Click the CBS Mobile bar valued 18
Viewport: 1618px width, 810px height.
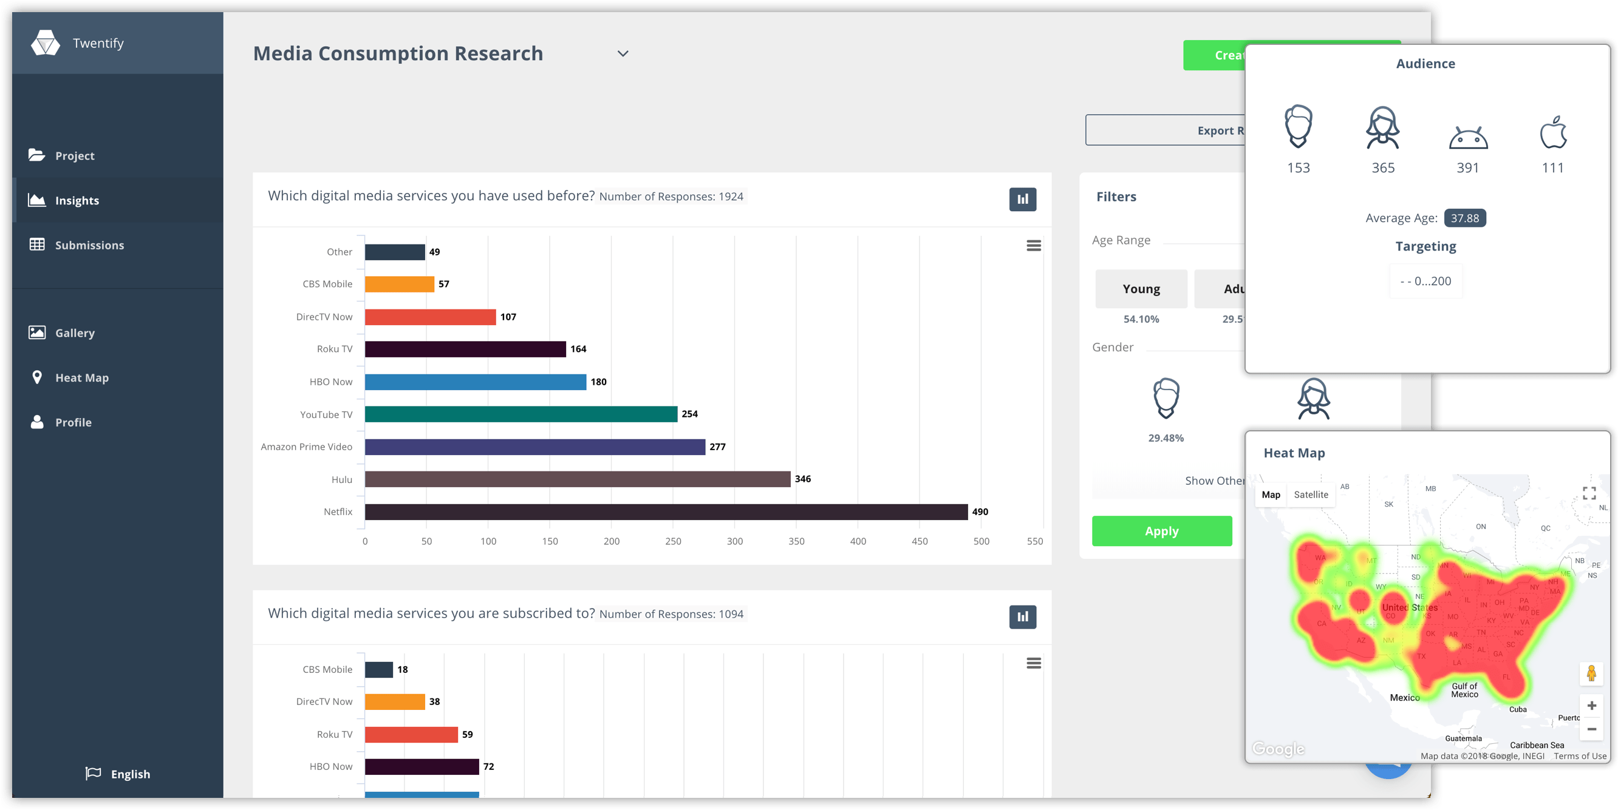tap(379, 669)
